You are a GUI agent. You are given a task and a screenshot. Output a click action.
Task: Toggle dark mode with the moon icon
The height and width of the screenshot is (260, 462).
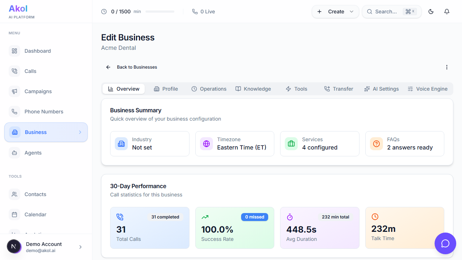click(431, 12)
